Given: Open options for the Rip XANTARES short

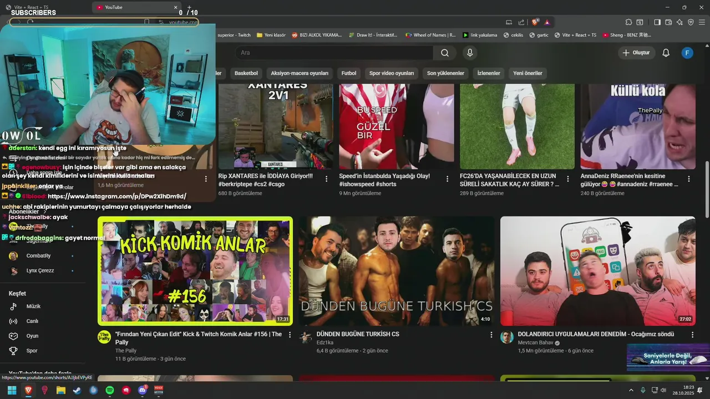Looking at the screenshot, I should pyautogui.click(x=326, y=179).
